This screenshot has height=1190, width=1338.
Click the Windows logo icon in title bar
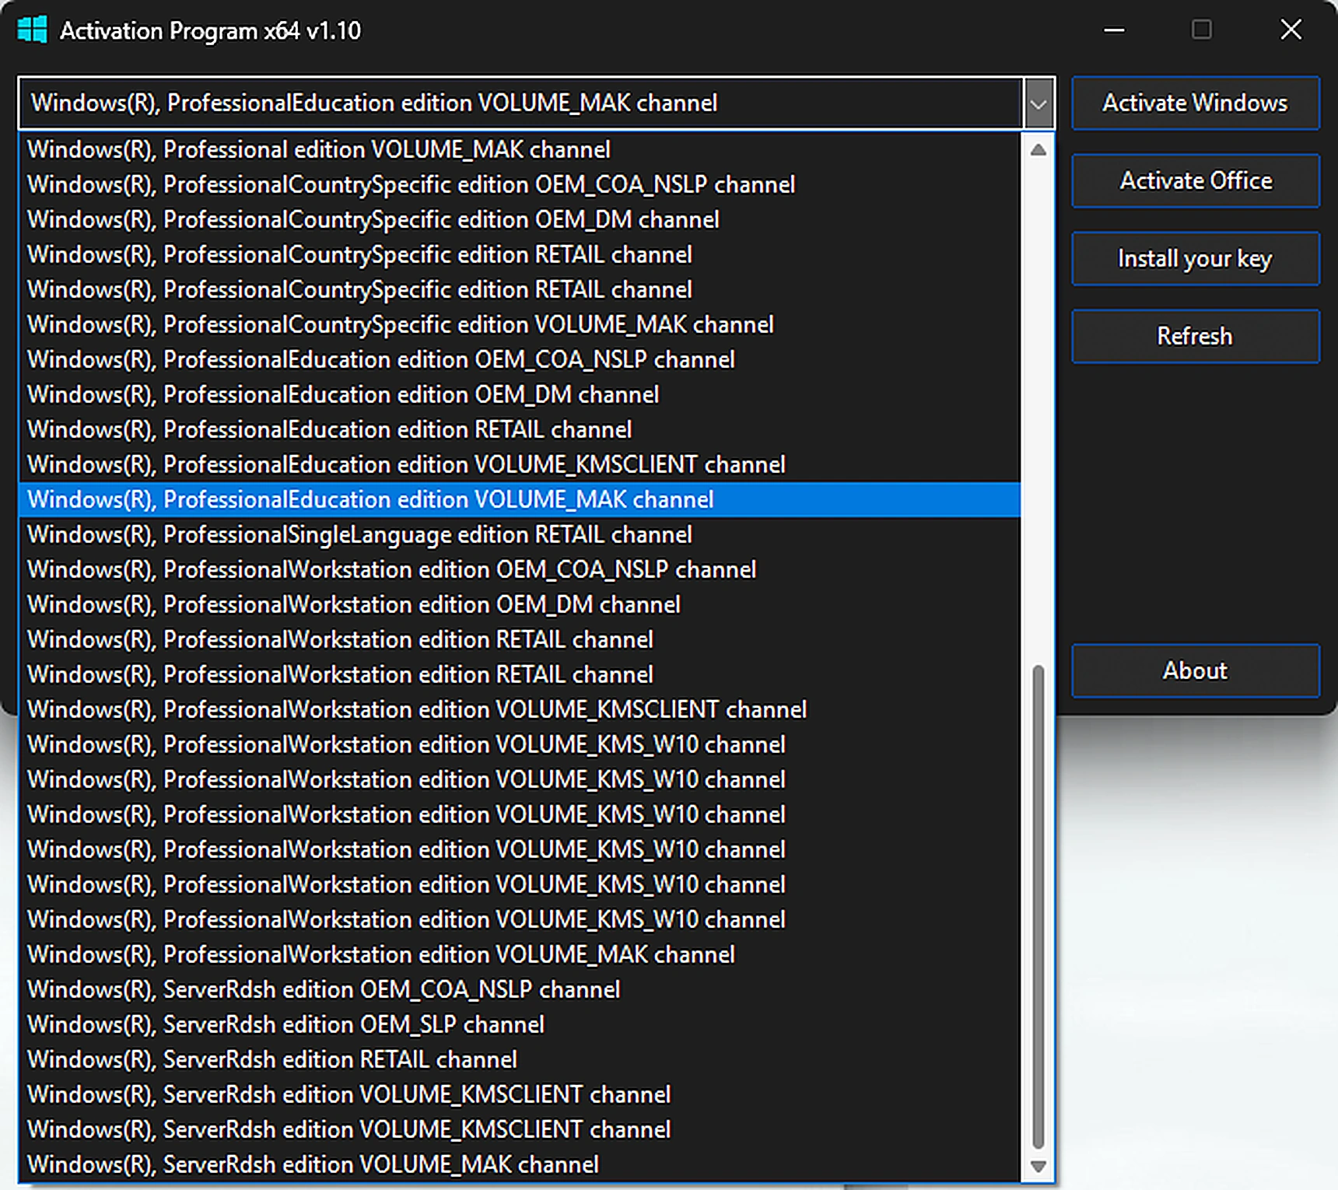tap(33, 30)
